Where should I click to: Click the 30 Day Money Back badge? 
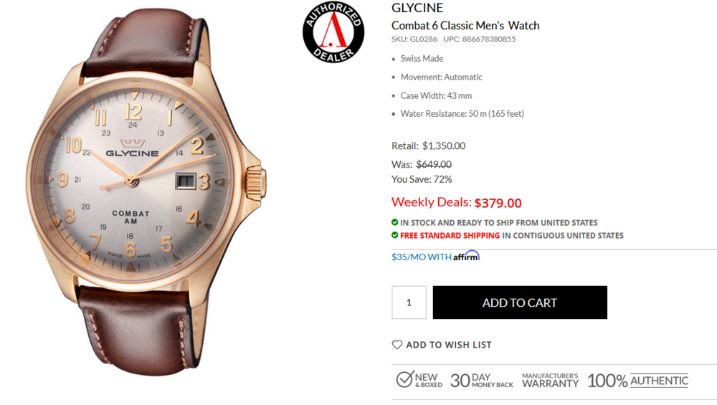[482, 381]
